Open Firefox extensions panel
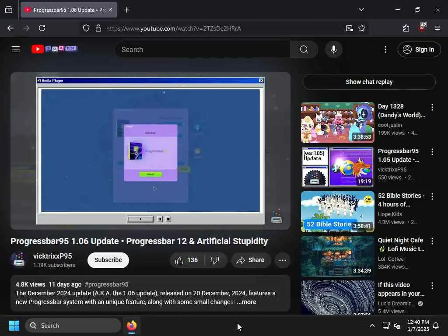This screenshot has width=448, height=336. [406, 28]
